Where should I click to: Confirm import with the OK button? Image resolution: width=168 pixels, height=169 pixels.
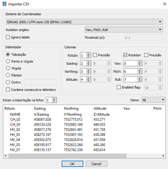tap(73, 164)
